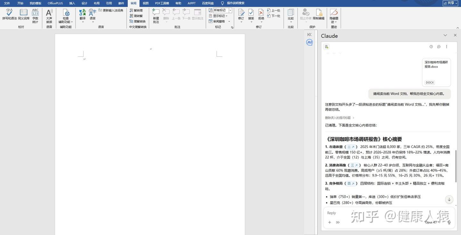Switch to the 视图 tab
The height and width of the screenshot is (235, 461).
coord(146,3)
